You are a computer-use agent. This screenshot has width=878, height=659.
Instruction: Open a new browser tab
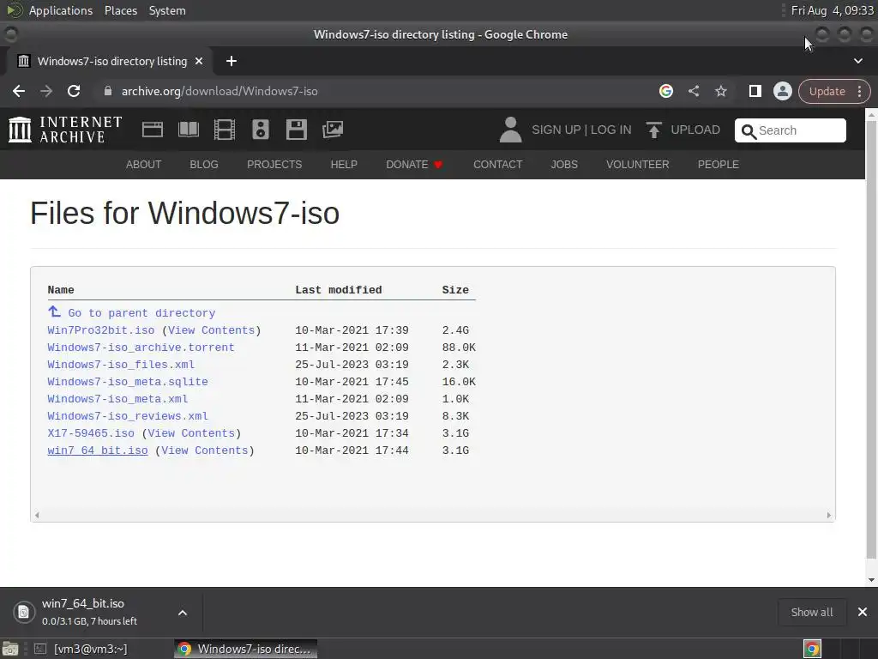232,61
